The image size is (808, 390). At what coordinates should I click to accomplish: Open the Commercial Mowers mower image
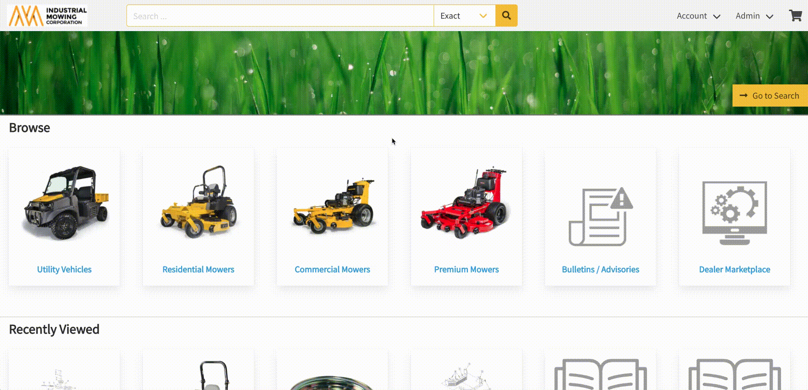(333, 207)
